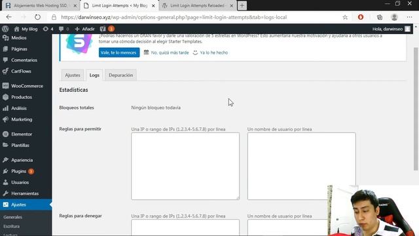419x236 pixels.
Task: Click the address bar lock icon
Action: click(x=54, y=17)
